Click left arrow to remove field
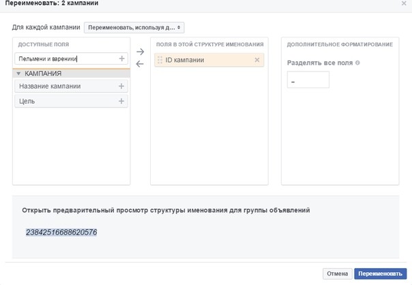The image size is (412, 285). coord(140,64)
